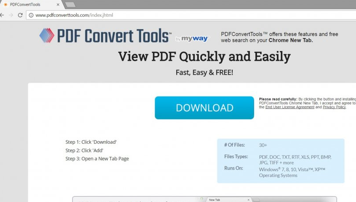Click the '# Of Files:' label
Viewport: 356px width, 202px height.
pos(235,145)
